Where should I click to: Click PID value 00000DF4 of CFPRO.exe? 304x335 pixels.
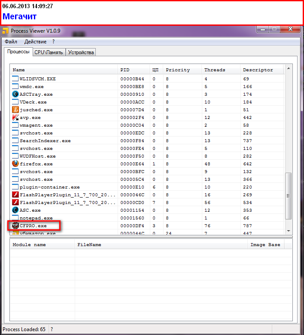(132, 225)
